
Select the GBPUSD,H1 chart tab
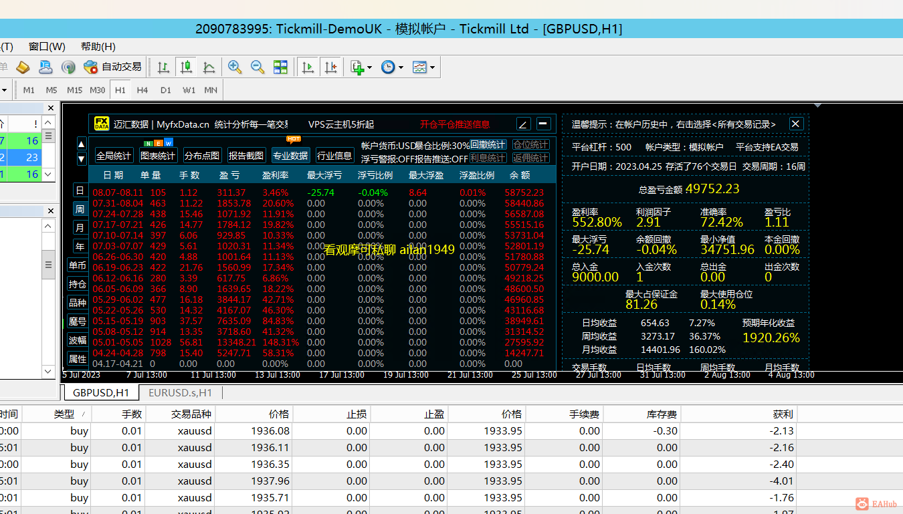100,393
